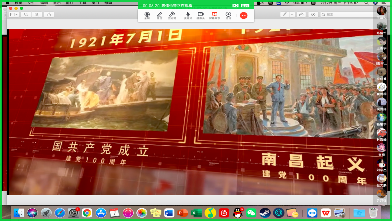Select participant 陈倩怡's avatar
392x221 pixels.
(x=382, y=26)
